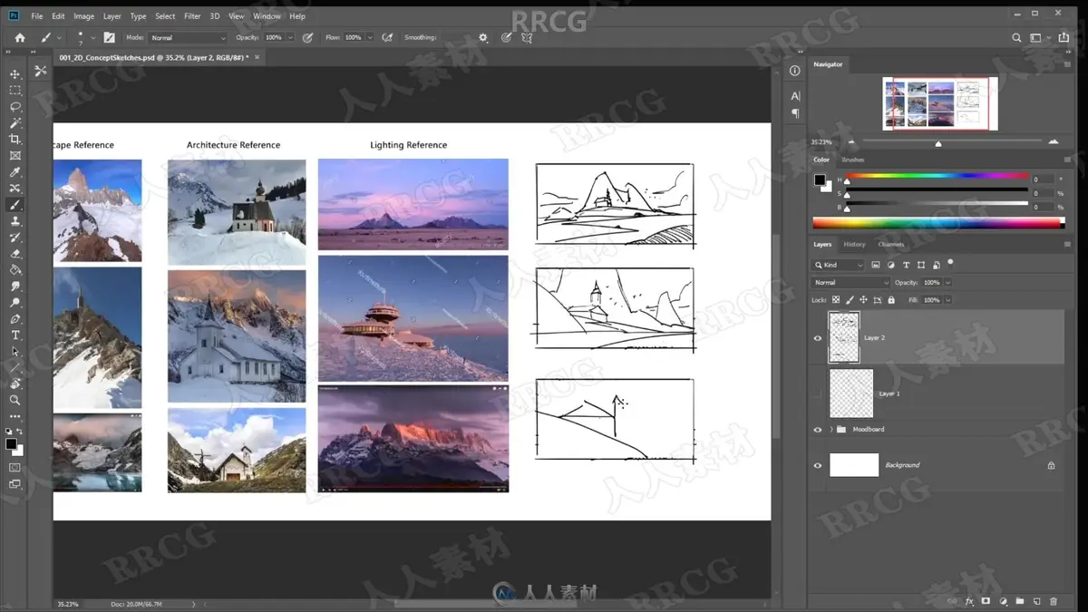Switch to the History tab

[854, 245]
